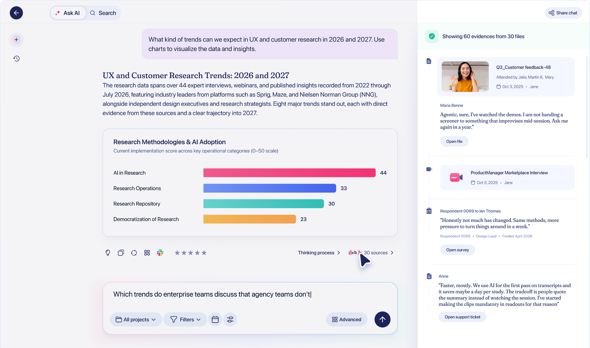Image resolution: width=590 pixels, height=348 pixels.
Task: Regenerate answer with refresh icon
Action: (x=134, y=253)
